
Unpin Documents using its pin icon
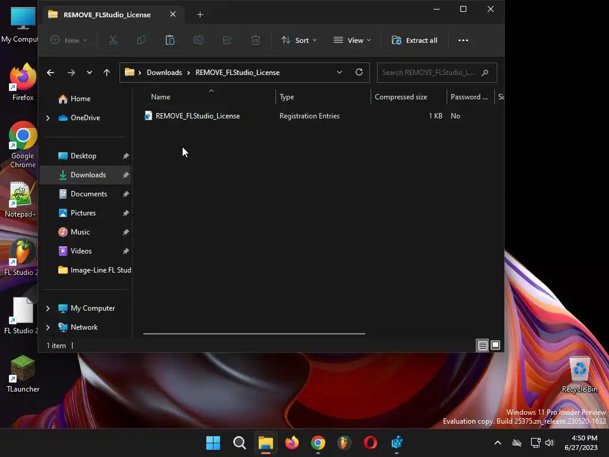tap(126, 194)
